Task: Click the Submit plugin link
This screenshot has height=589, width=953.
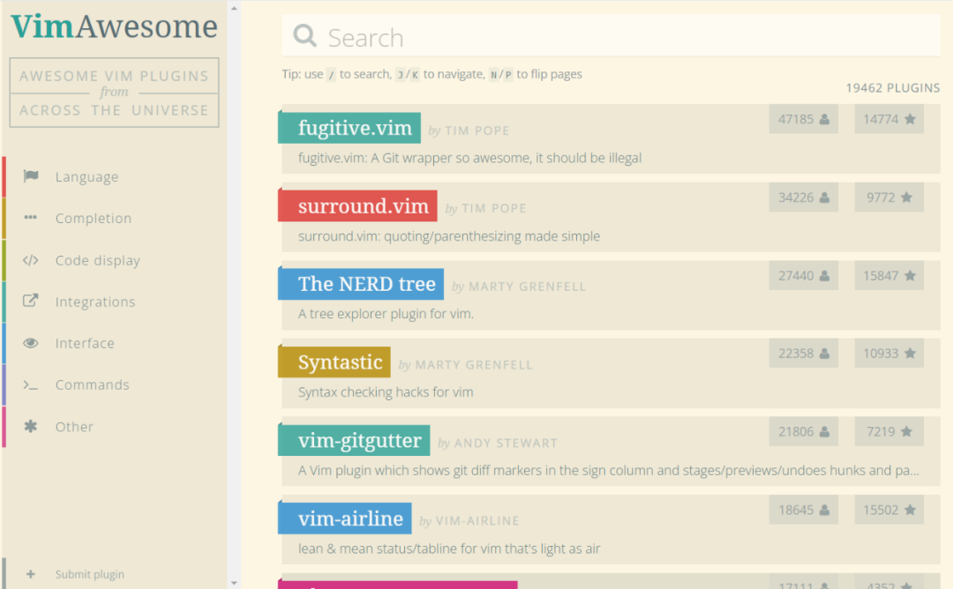Action: point(89,574)
